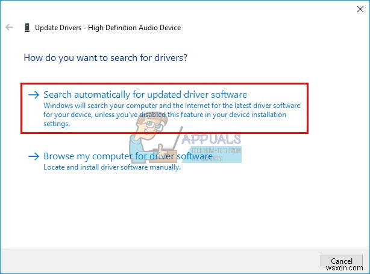Click the Cancel button

pos(342,261)
